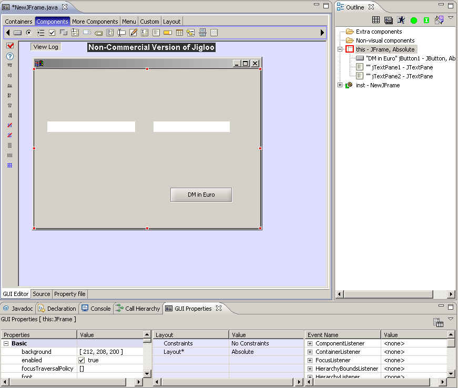Expand the FocusListener event row
Viewport: 458px width, 388px height.
coord(310,361)
